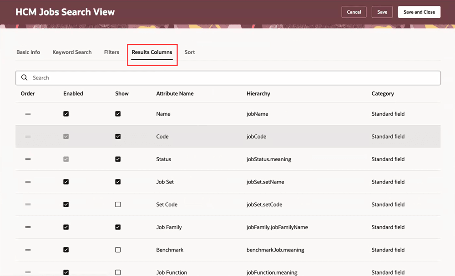Image resolution: width=455 pixels, height=276 pixels.
Task: Uncheck Enabled for Job Family
Action: coord(66,227)
